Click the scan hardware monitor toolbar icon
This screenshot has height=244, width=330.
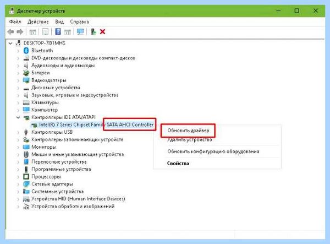point(80,32)
